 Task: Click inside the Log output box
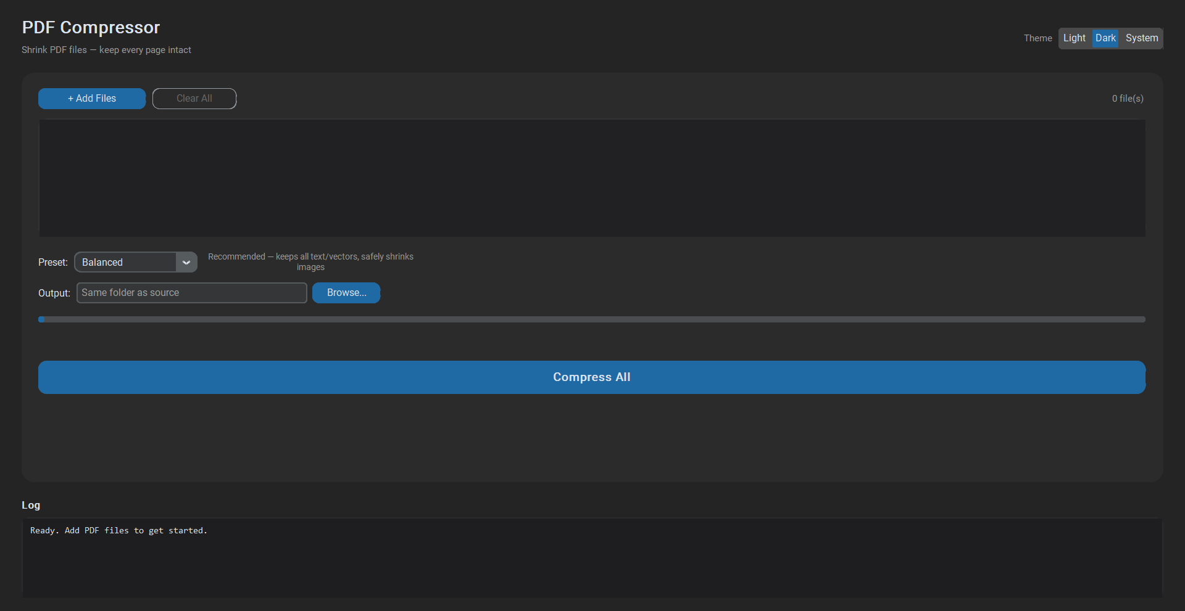pos(592,558)
